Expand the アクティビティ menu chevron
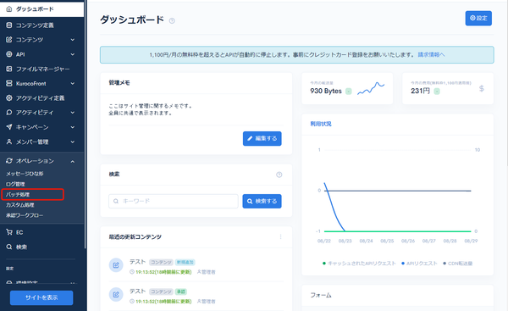 point(73,113)
